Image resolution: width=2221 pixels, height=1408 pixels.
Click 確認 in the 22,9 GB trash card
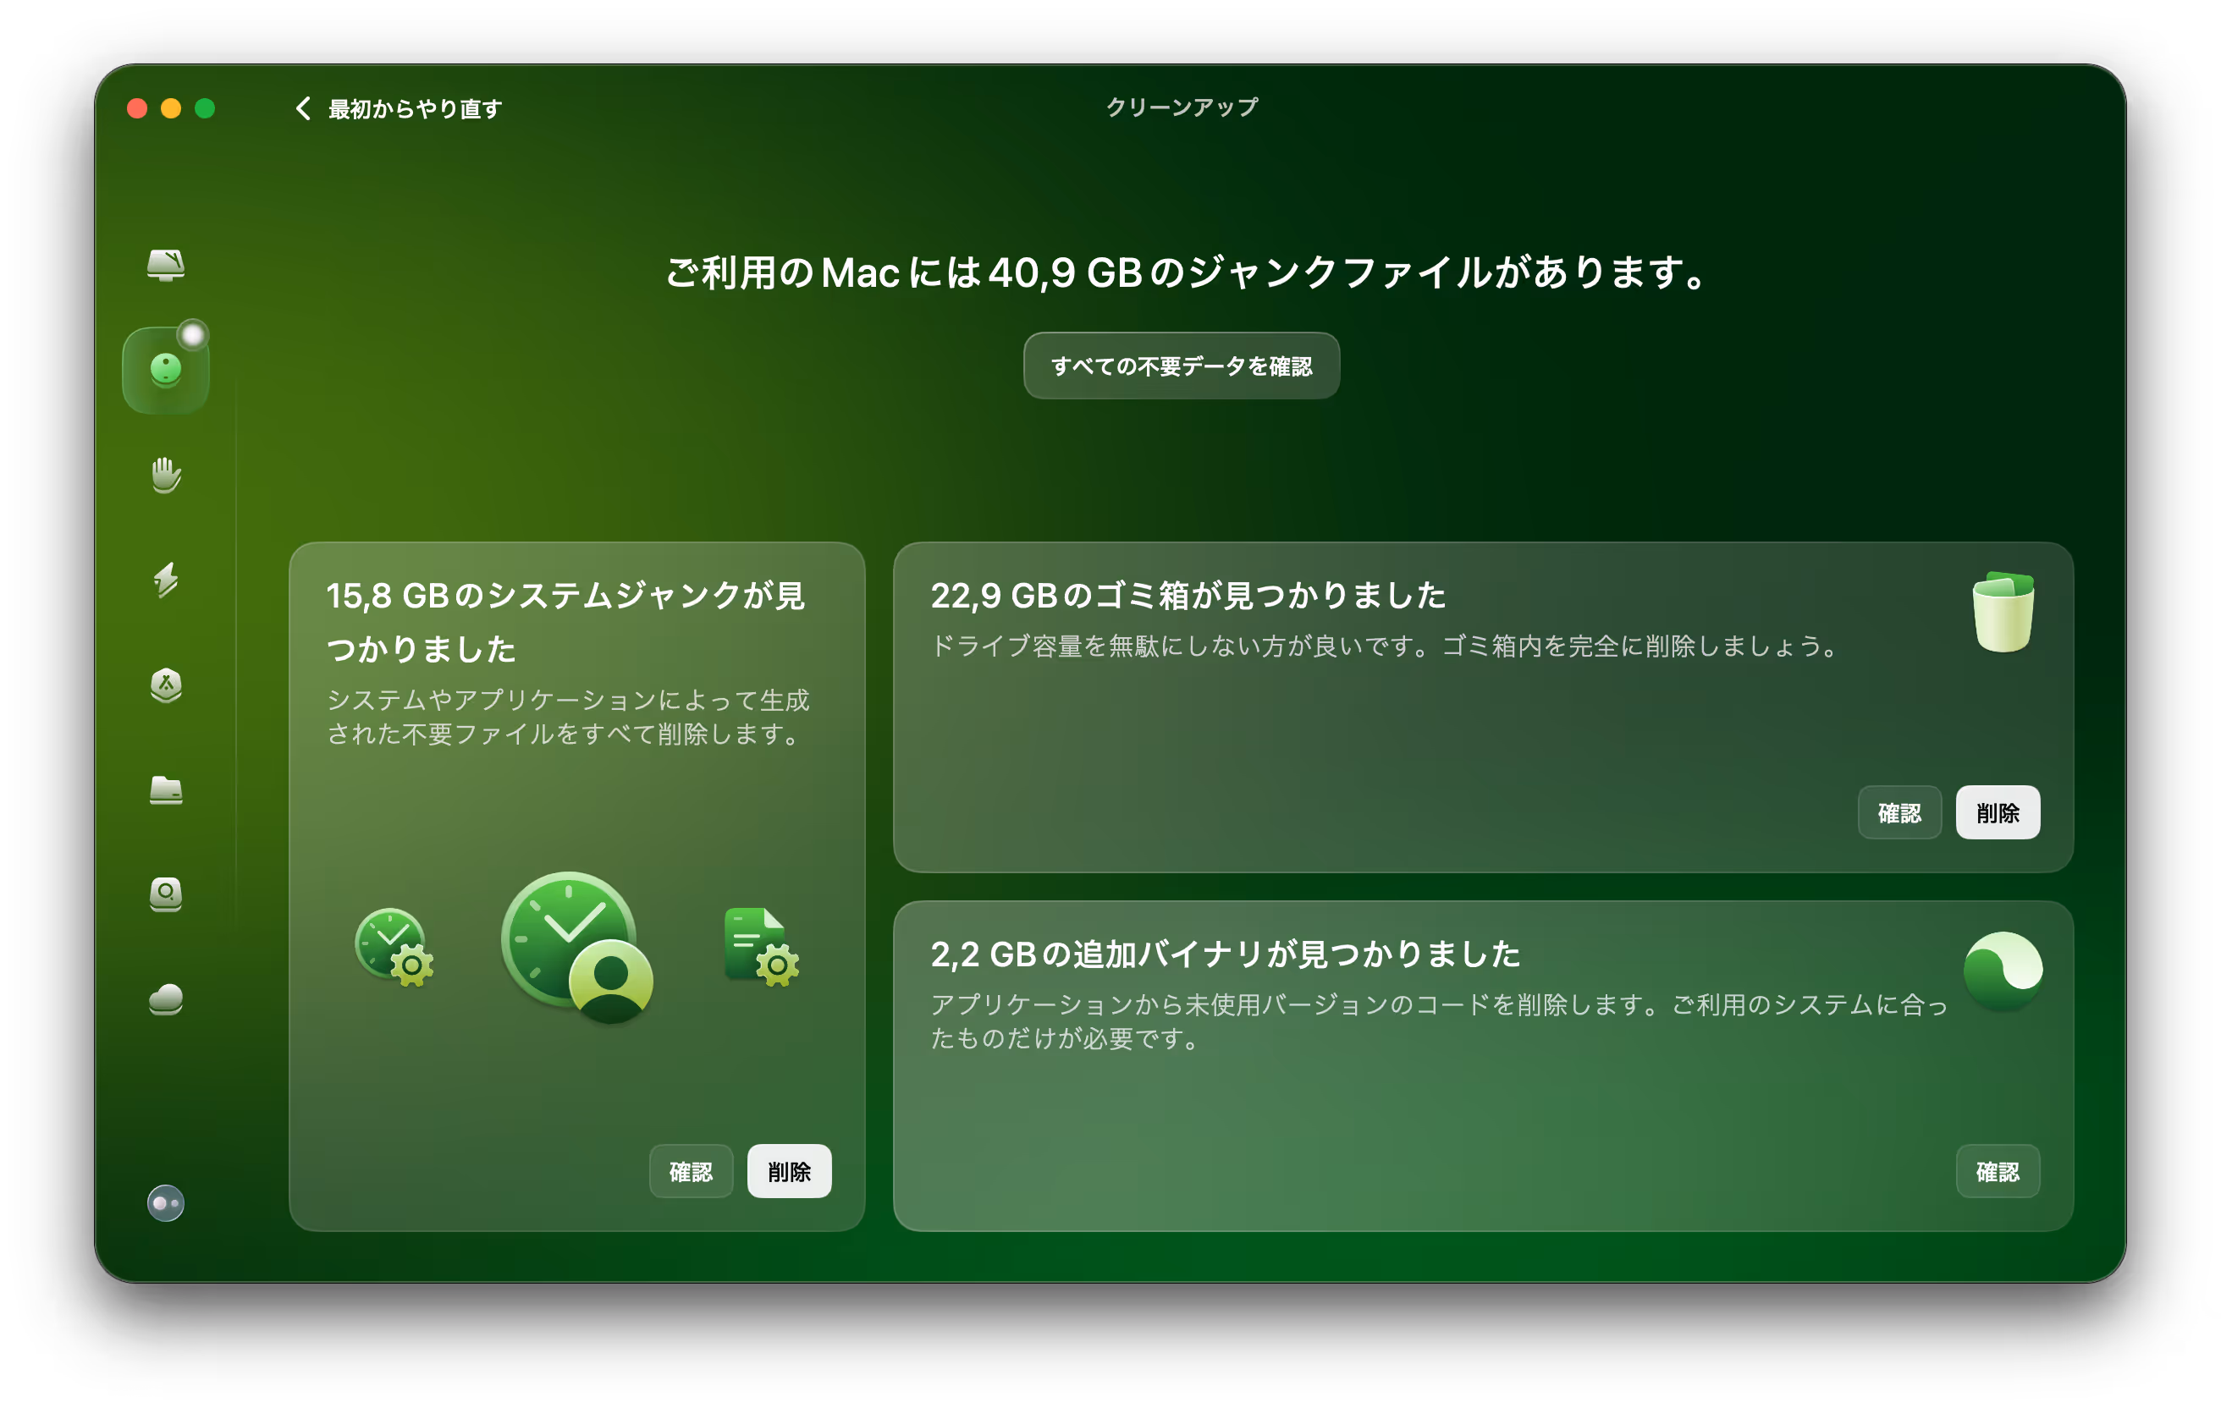coord(1899,812)
